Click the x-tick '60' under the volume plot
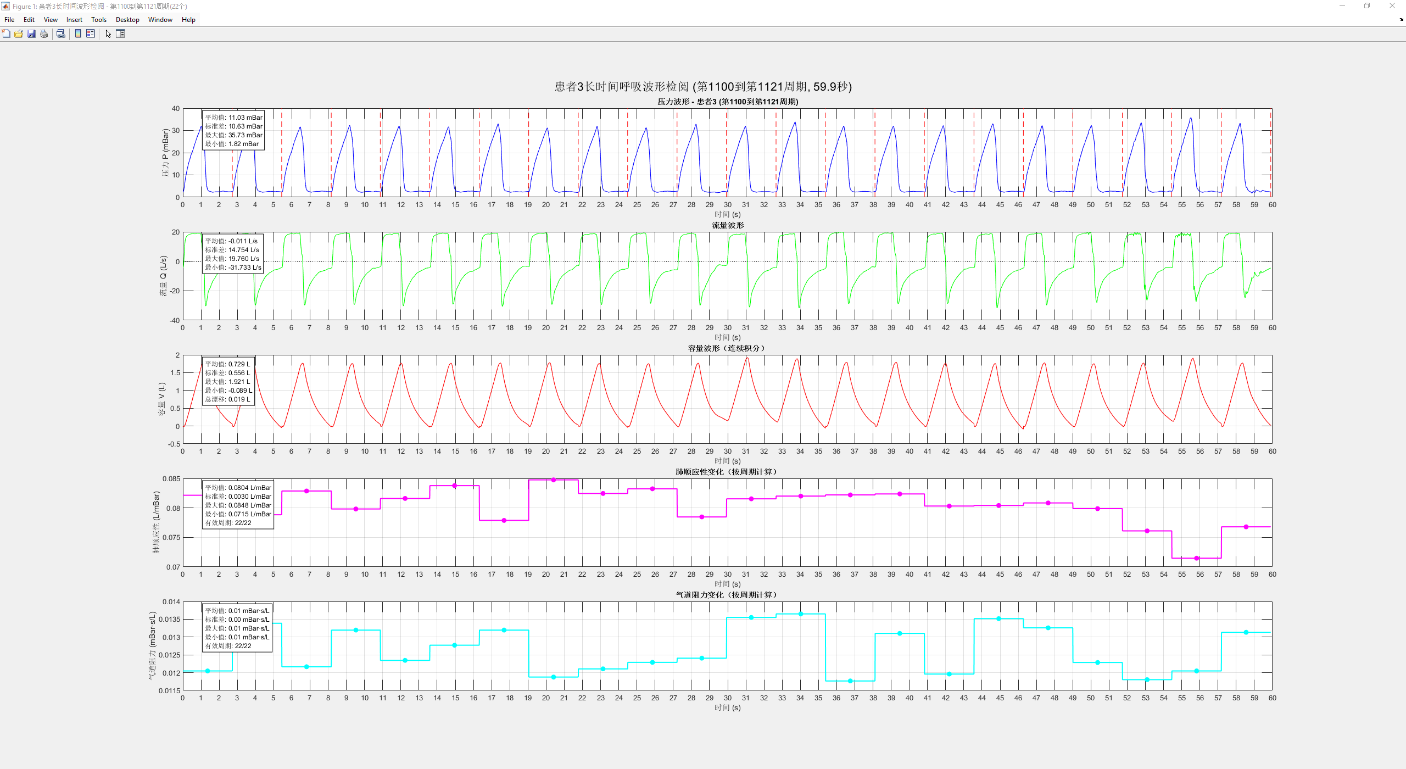 pyautogui.click(x=1273, y=452)
